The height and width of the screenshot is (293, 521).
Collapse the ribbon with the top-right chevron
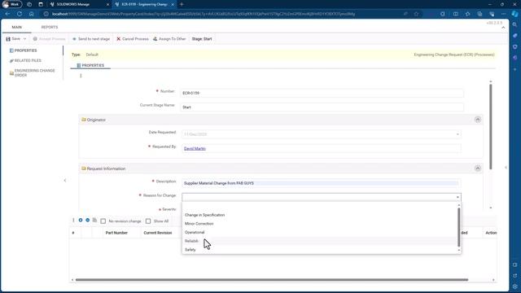[503, 28]
